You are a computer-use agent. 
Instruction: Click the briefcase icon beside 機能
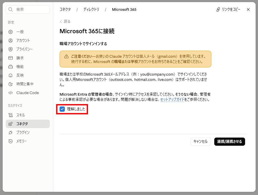coord(11,67)
